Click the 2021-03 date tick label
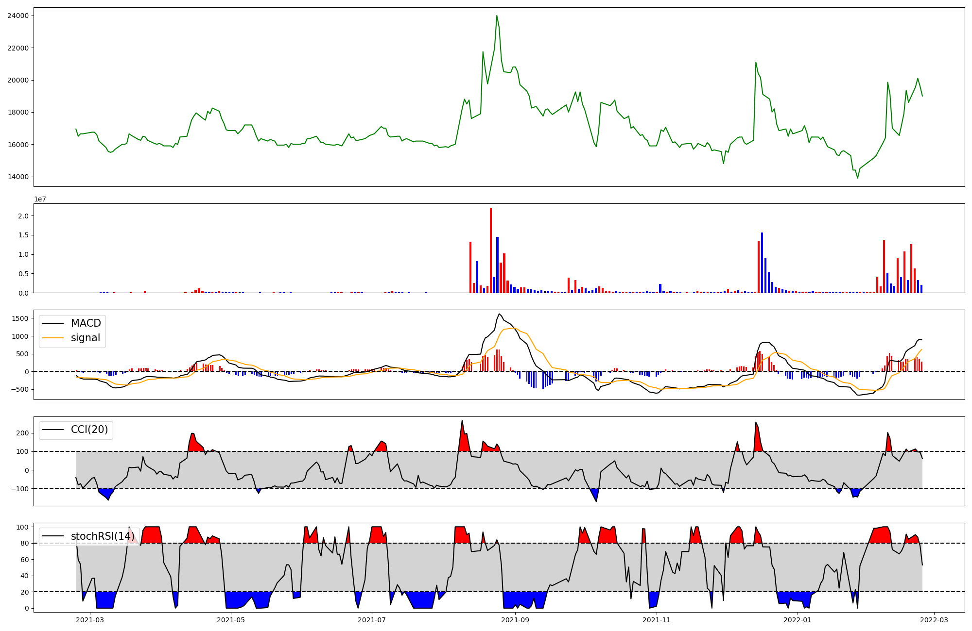 point(90,620)
